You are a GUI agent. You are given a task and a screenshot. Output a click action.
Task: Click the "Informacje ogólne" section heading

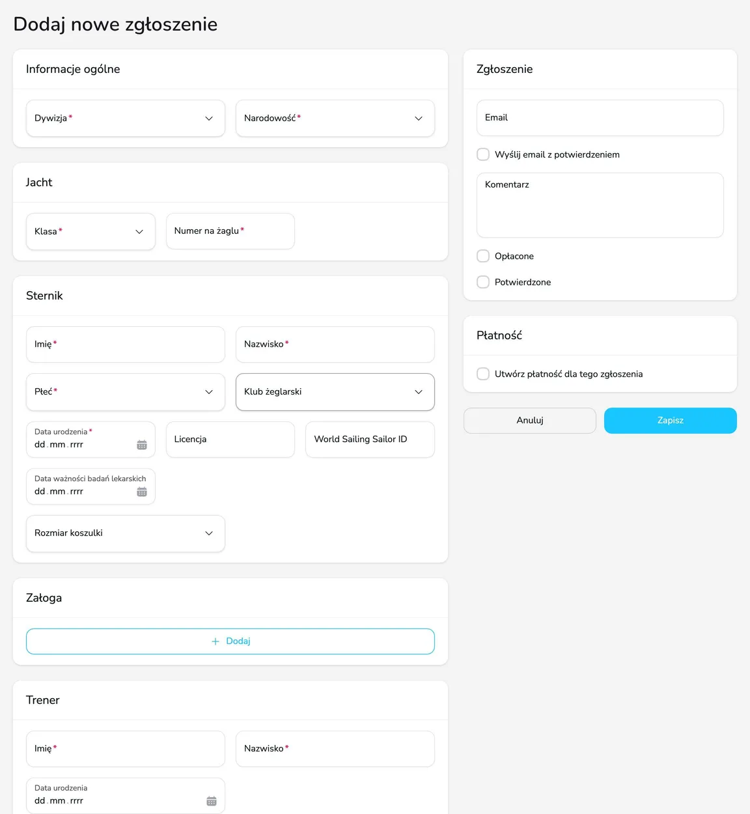pos(73,69)
